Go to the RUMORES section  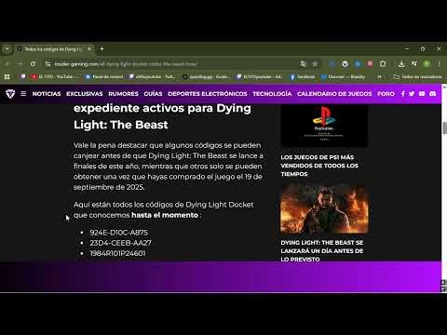pyautogui.click(x=123, y=94)
